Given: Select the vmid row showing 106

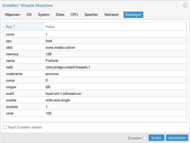Looking at the screenshot, I should [x=95, y=113].
